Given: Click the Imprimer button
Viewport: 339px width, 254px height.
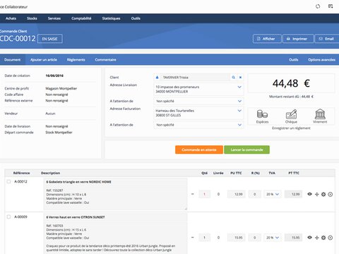Looking at the screenshot, I should 298,39.
